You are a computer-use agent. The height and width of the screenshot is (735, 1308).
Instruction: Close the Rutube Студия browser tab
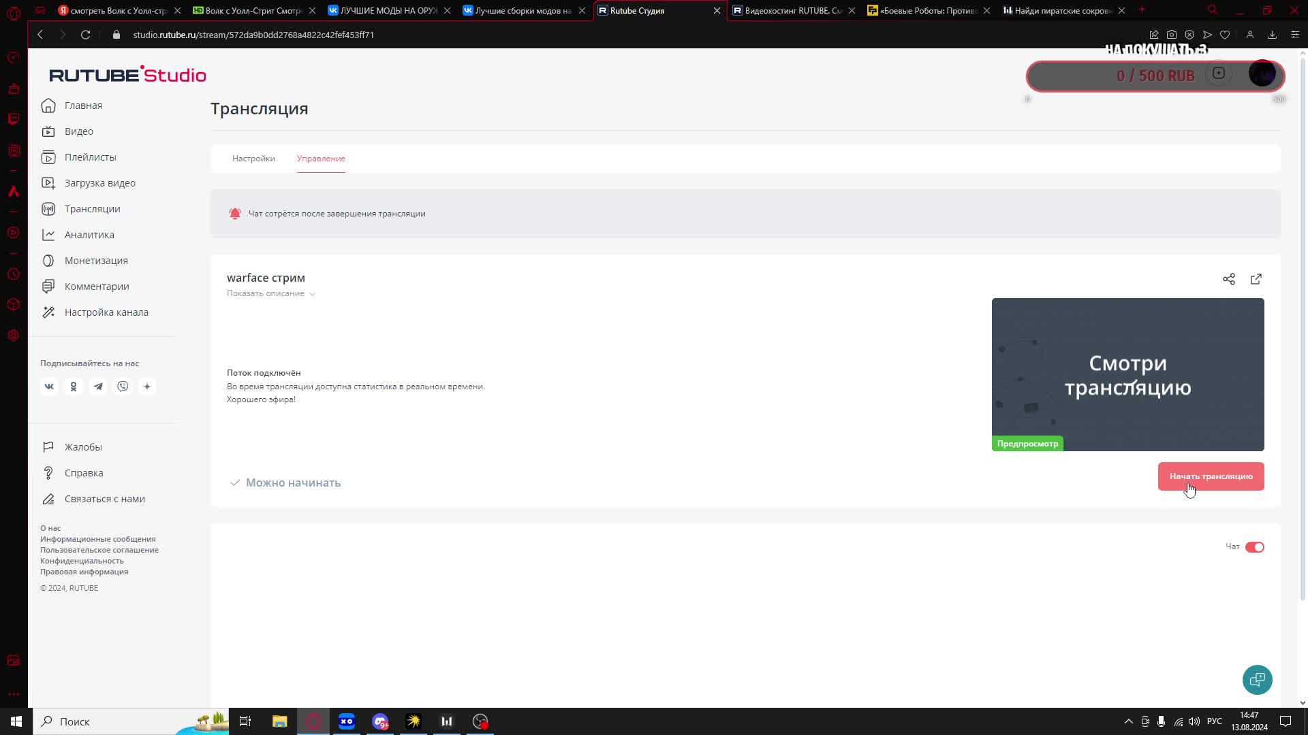tap(717, 10)
